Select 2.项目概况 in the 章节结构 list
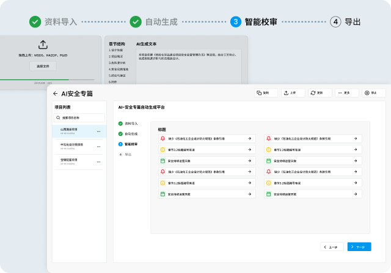The image size is (391, 273). pos(115,57)
